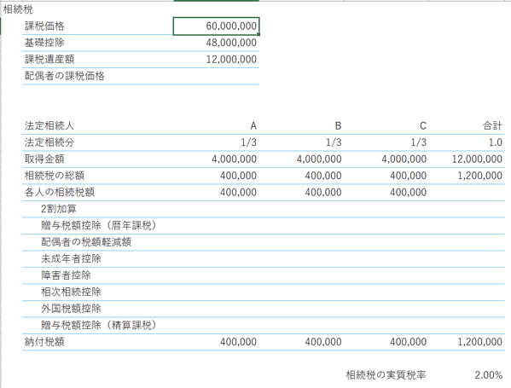Select the 納付税額 total 1,200,000
This screenshot has width=511, height=388.
(467, 342)
